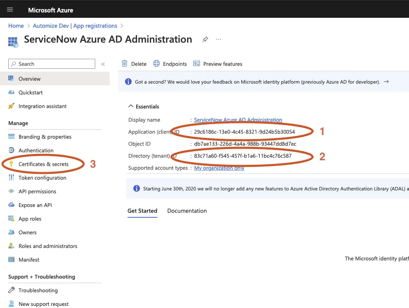Open Automize Dev App registrations breadcrumb
The image size is (409, 308).
pyautogui.click(x=75, y=26)
